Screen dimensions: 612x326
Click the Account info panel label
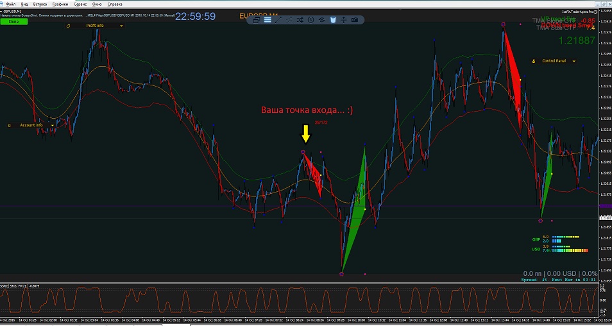point(31,125)
